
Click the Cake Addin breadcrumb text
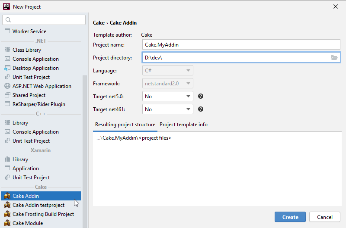coord(123,23)
